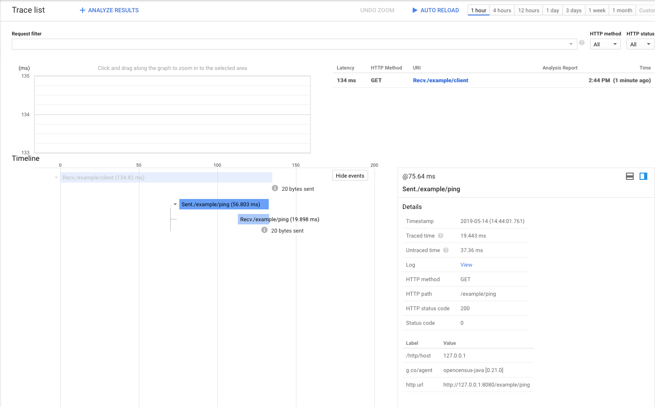This screenshot has width=655, height=407.
Task: Click the Analysis Report column header
Action: pos(560,68)
